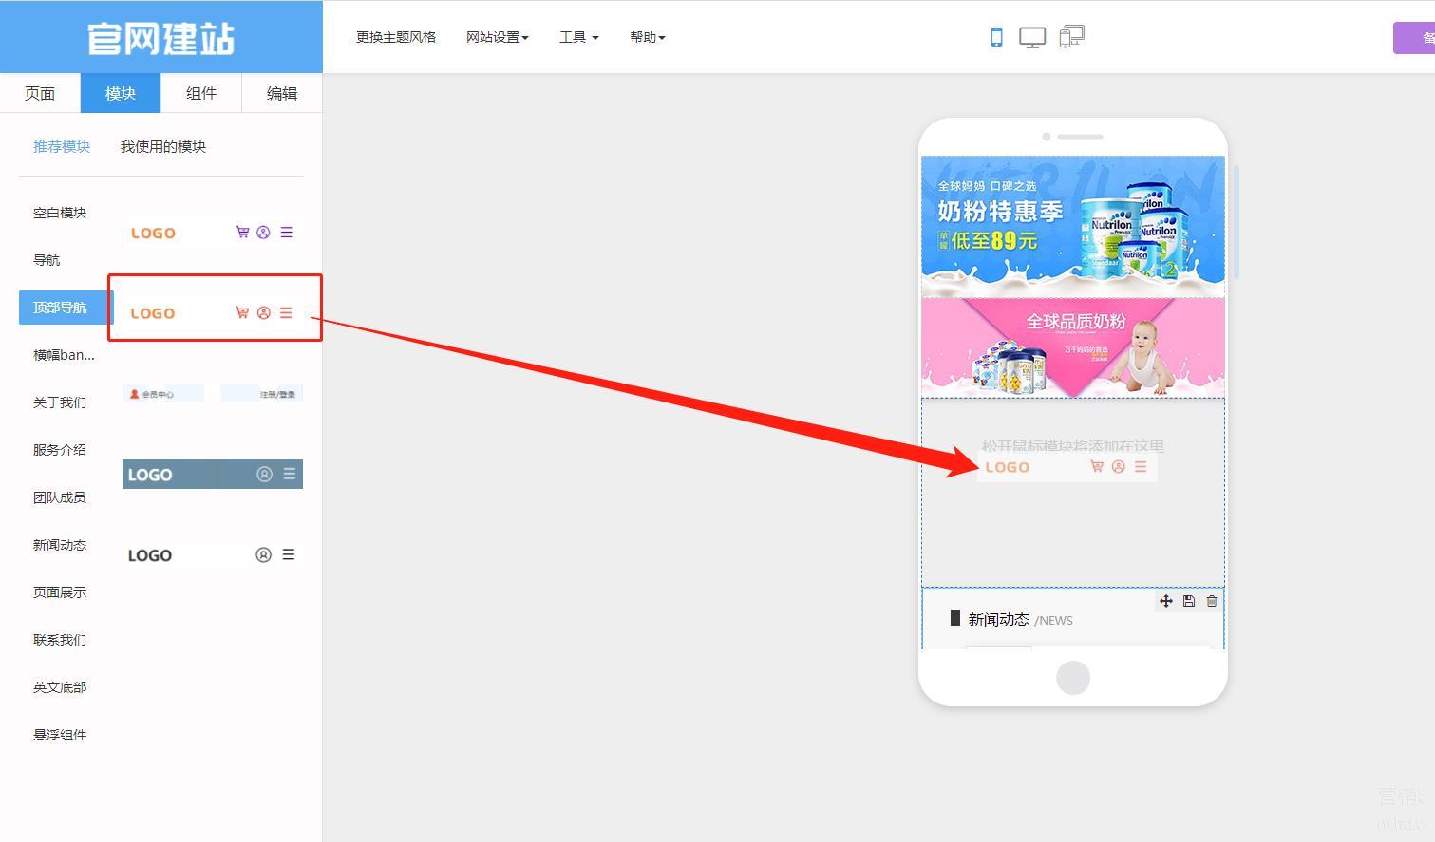
Task: Pick the blue-gray LOGO navigation template
Action: pos(213,475)
